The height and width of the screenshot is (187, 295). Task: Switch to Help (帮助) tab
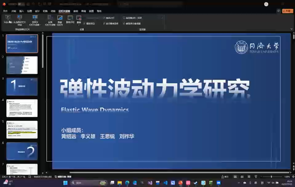pyautogui.click(x=99, y=11)
